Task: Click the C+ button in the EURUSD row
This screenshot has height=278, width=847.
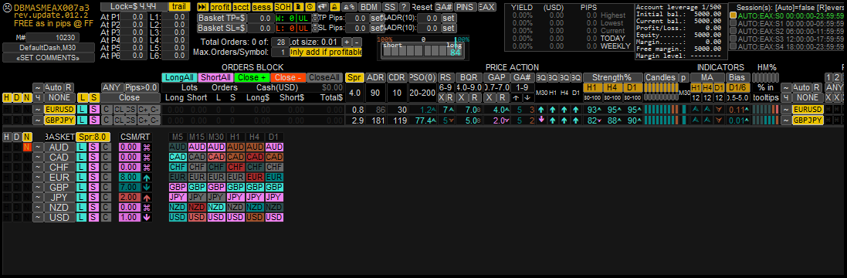Action: [143, 110]
